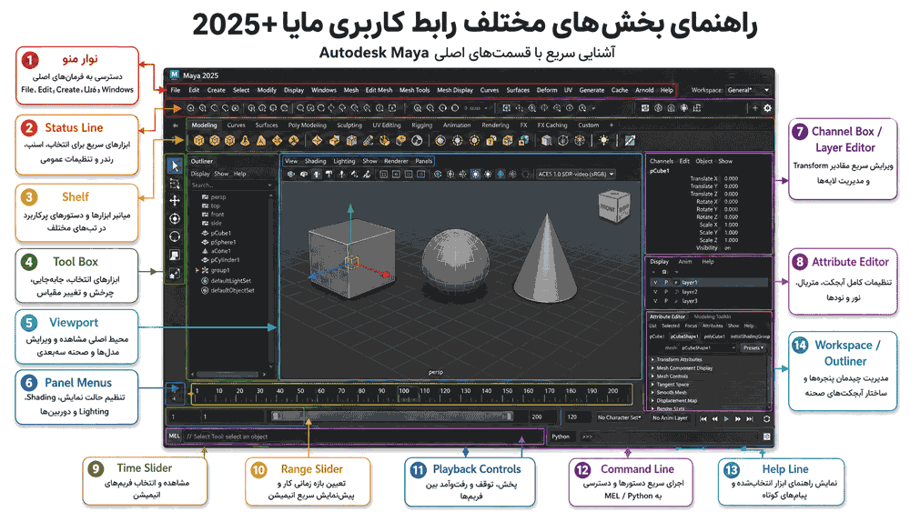
Task: Open the Arnold menu
Action: (x=644, y=90)
